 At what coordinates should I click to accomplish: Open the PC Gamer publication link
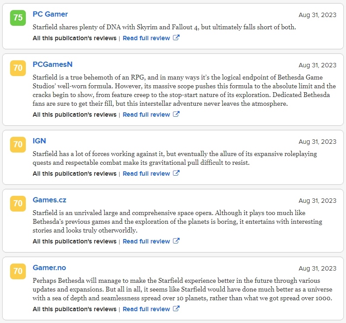[x=50, y=14]
